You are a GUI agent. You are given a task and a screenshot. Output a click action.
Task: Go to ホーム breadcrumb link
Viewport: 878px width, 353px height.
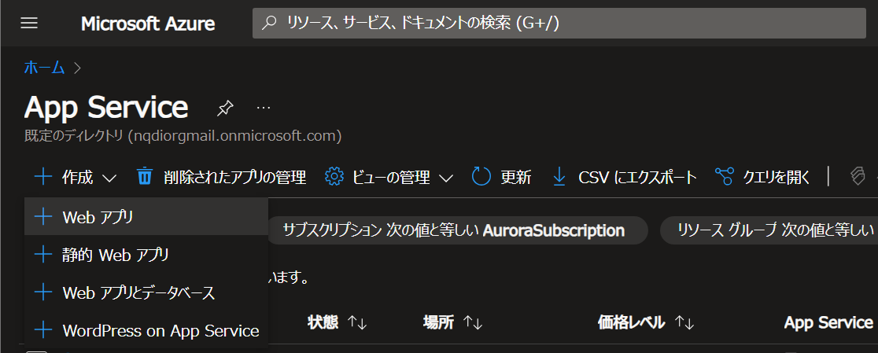pyautogui.click(x=44, y=68)
